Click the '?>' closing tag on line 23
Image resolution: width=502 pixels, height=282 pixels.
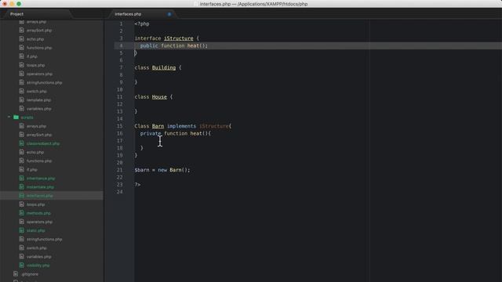[137, 185]
